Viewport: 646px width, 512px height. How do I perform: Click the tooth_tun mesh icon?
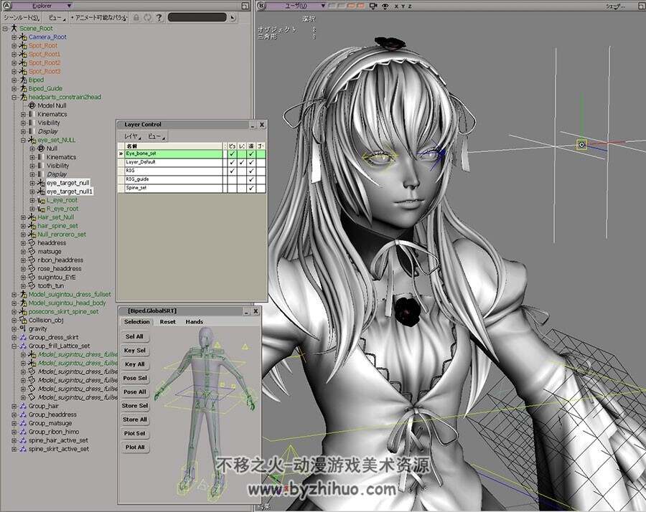[32, 285]
